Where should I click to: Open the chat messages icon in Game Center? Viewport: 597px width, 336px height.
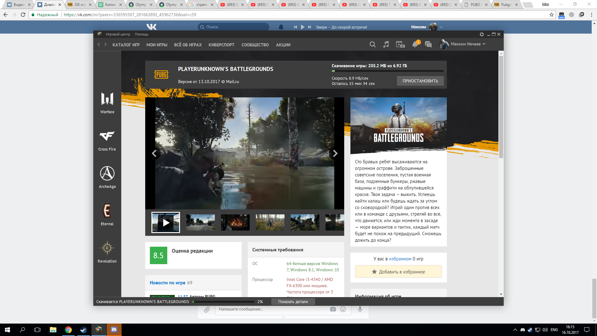pos(428,44)
